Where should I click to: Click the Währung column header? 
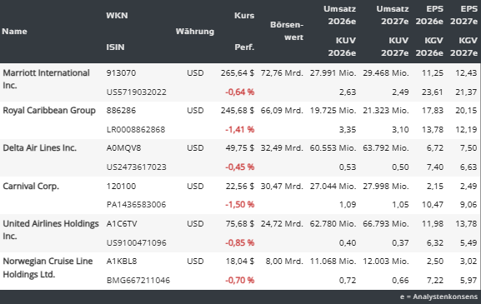click(195, 32)
